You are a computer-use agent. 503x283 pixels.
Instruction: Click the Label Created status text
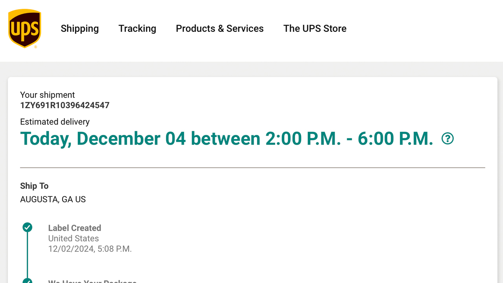[75, 228]
